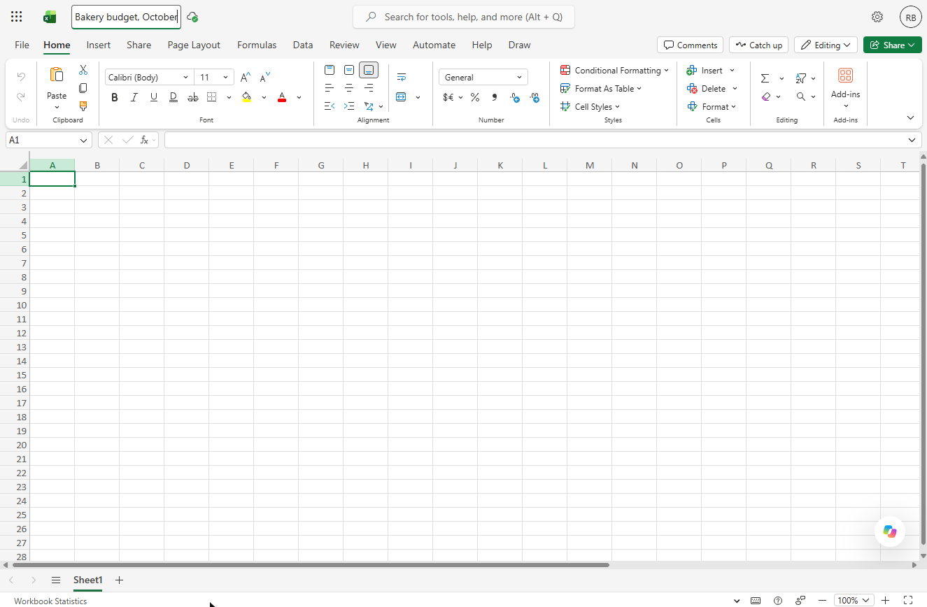This screenshot has height=607, width=927.
Task: Apply the red font color
Action: coord(282,97)
